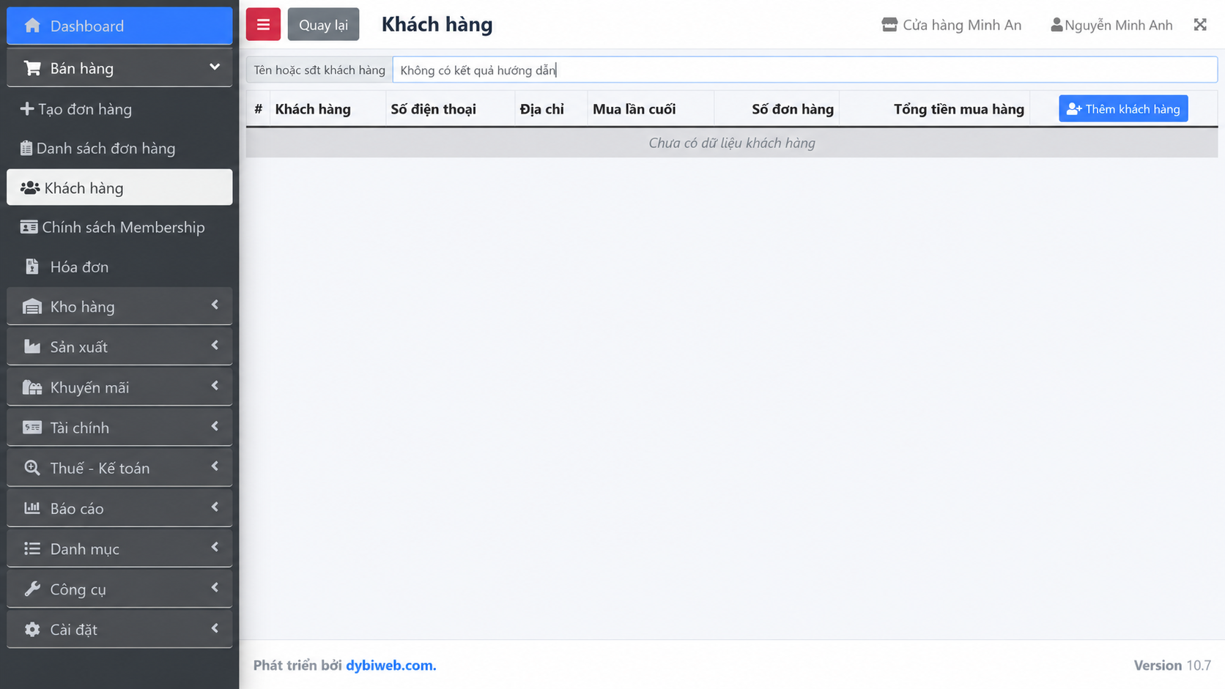Click the red hamburger menu icon
The image size is (1225, 689).
263,24
